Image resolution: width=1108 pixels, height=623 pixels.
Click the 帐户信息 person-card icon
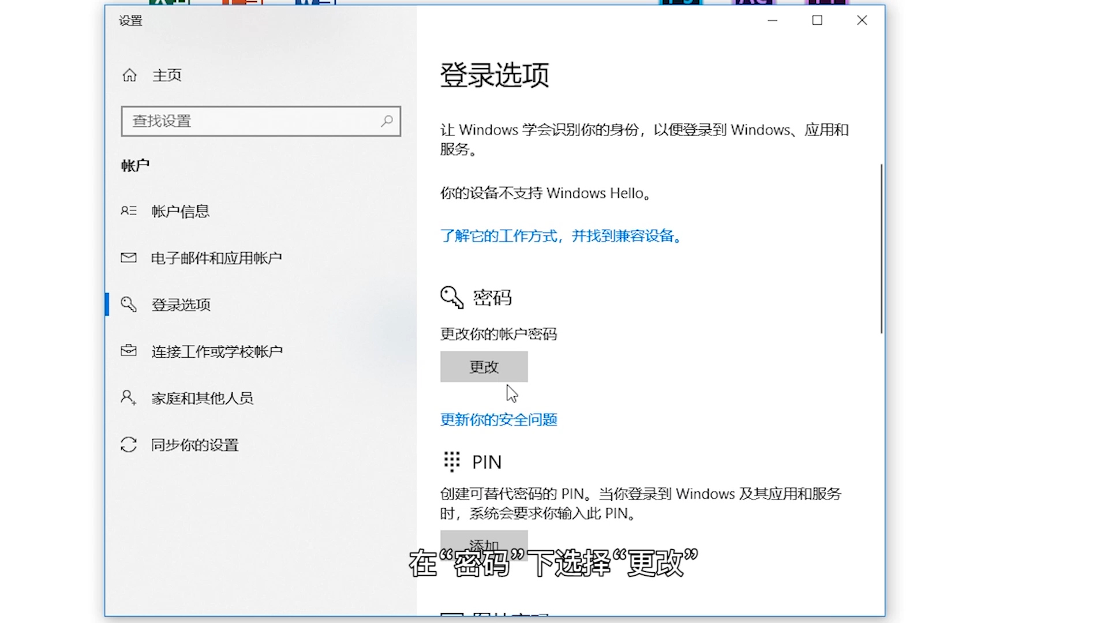point(129,211)
